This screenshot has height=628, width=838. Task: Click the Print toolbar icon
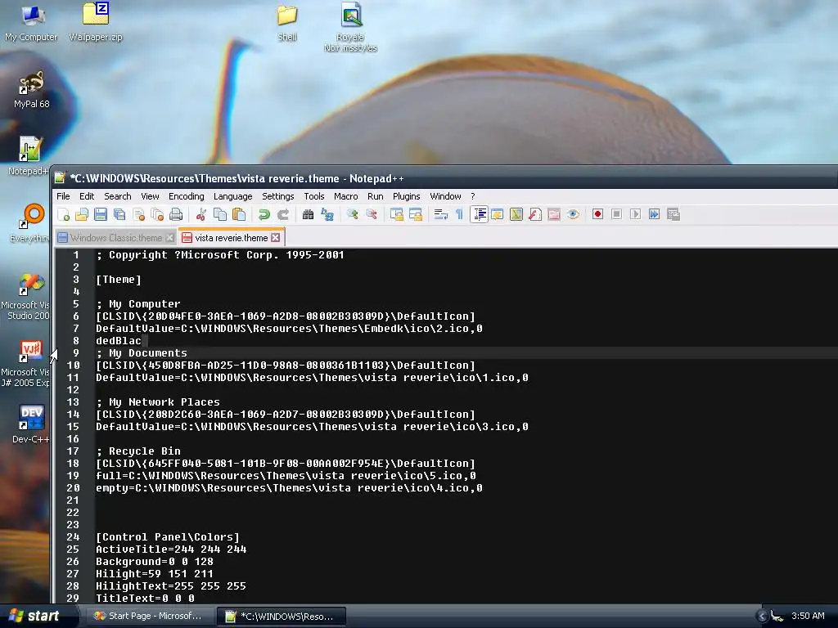click(x=176, y=215)
